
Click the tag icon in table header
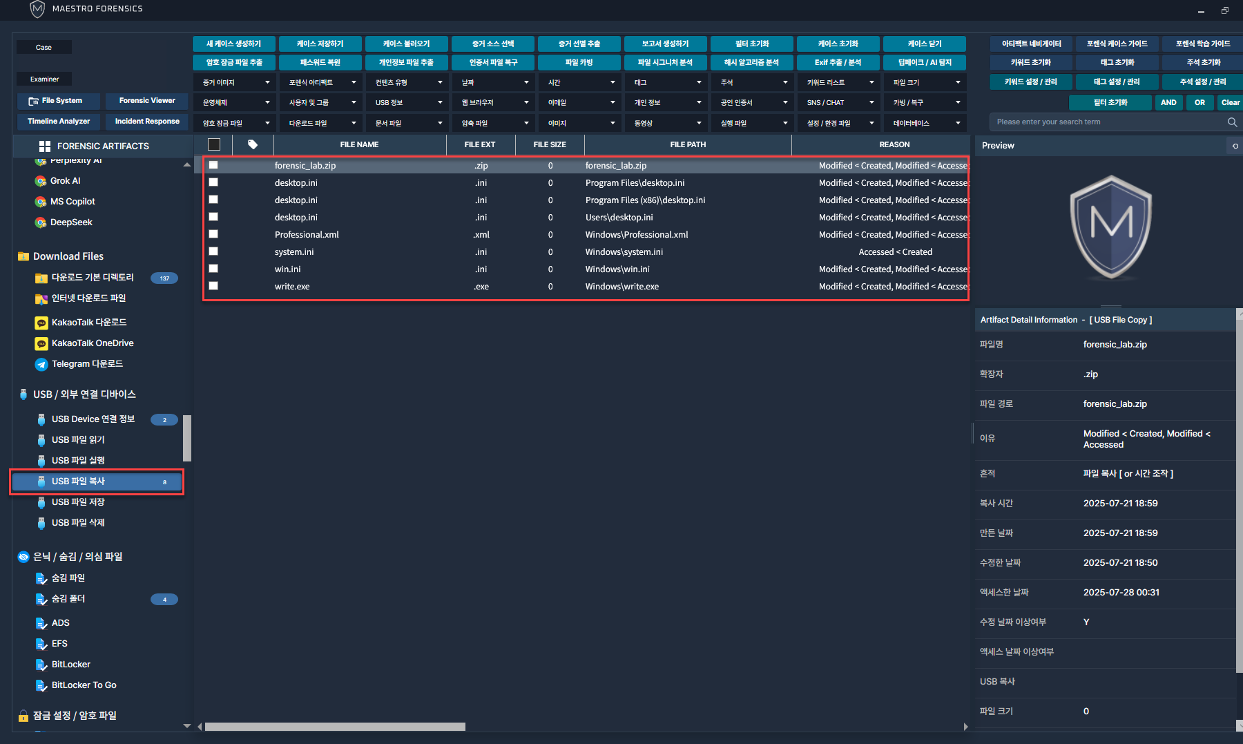click(x=253, y=144)
